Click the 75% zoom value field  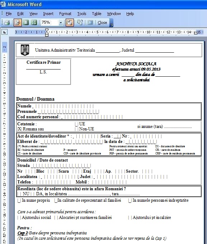tap(50, 23)
